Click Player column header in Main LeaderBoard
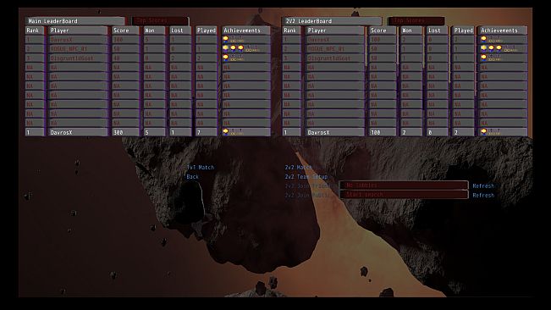The image size is (551, 310). (78, 30)
